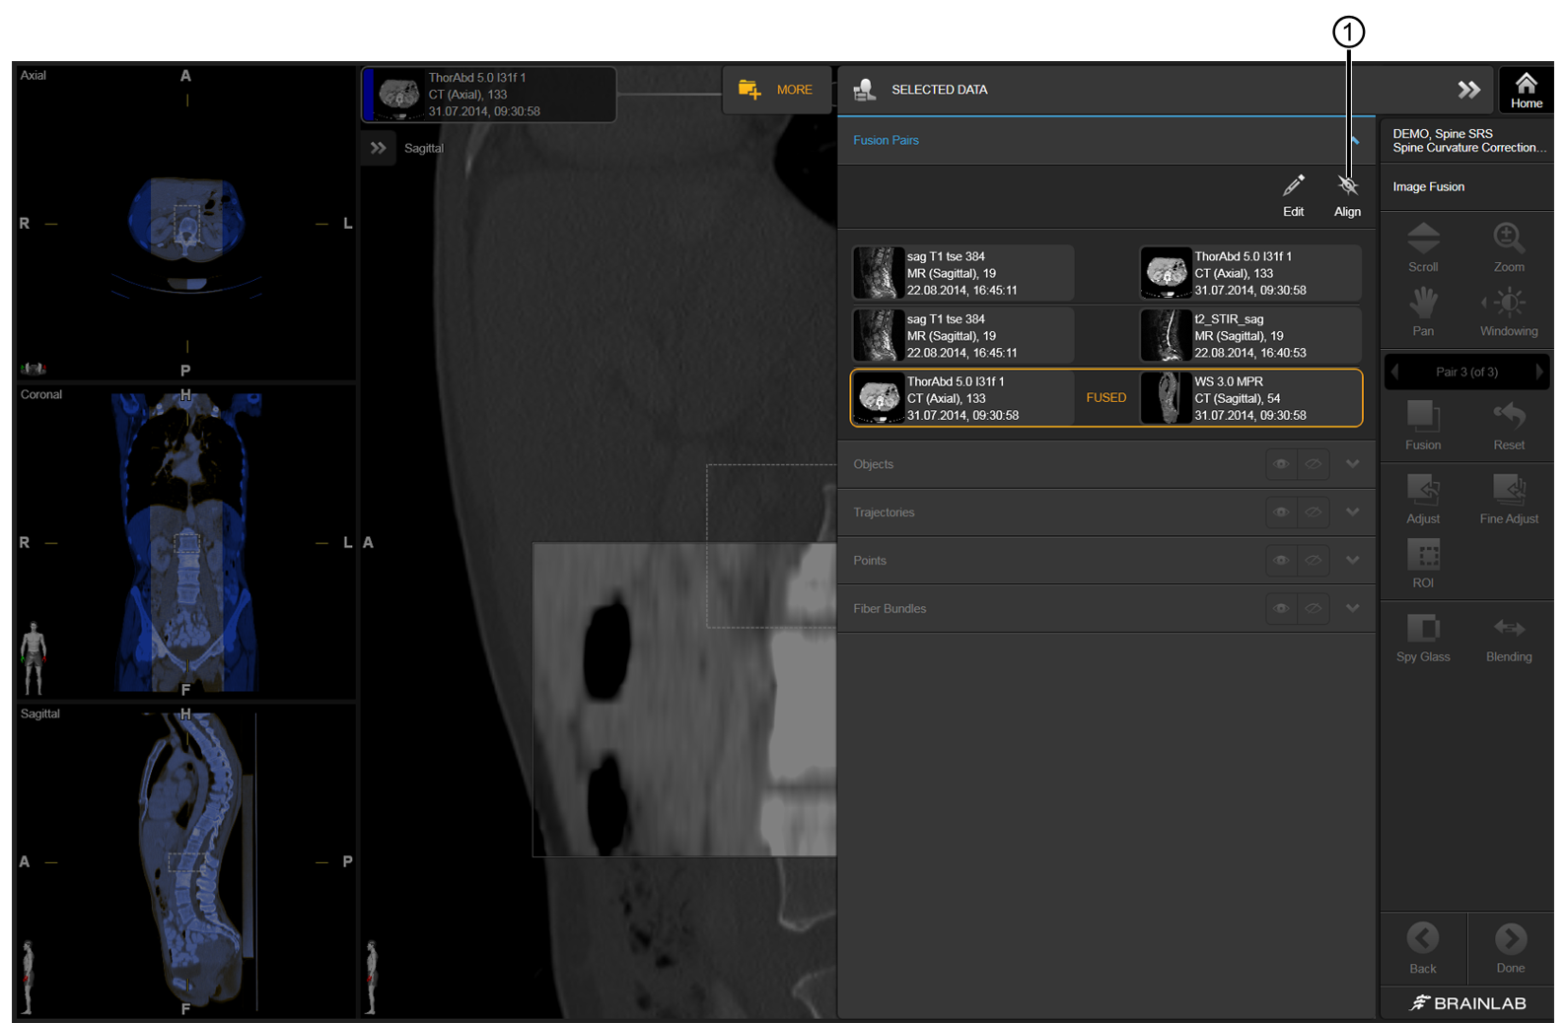Click the FUSED status label
Screen dimensions: 1566x1023
[x=1105, y=398]
